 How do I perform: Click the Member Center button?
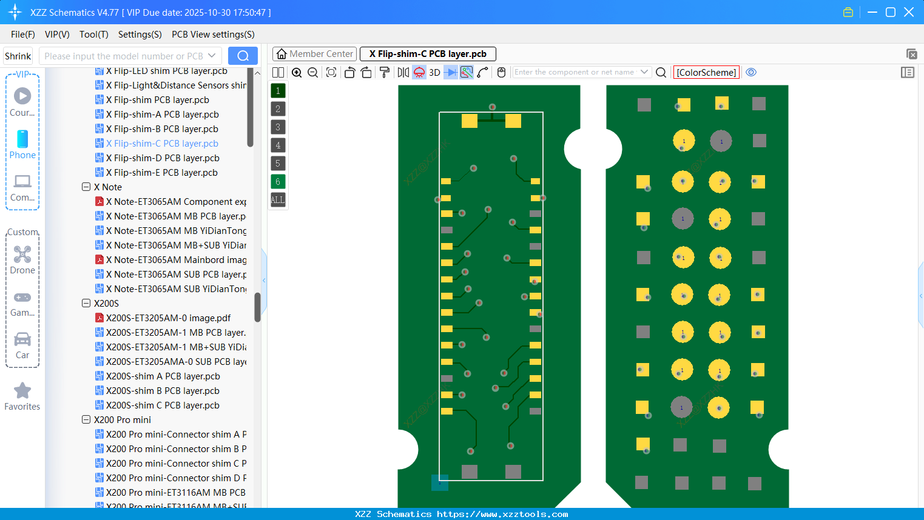click(314, 53)
